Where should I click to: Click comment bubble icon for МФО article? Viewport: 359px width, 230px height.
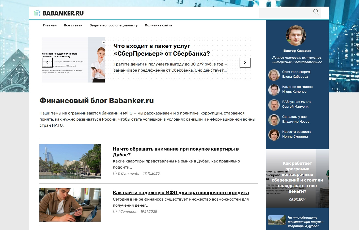pos(115,211)
